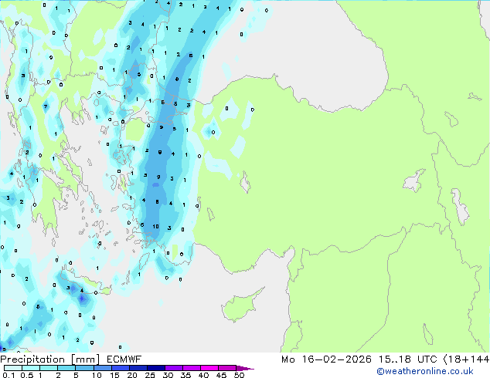Image resolution: width=490 pixels, height=378 pixels.
Task: Select the 30–35 mm purple legend swatch
Action: click(173, 368)
